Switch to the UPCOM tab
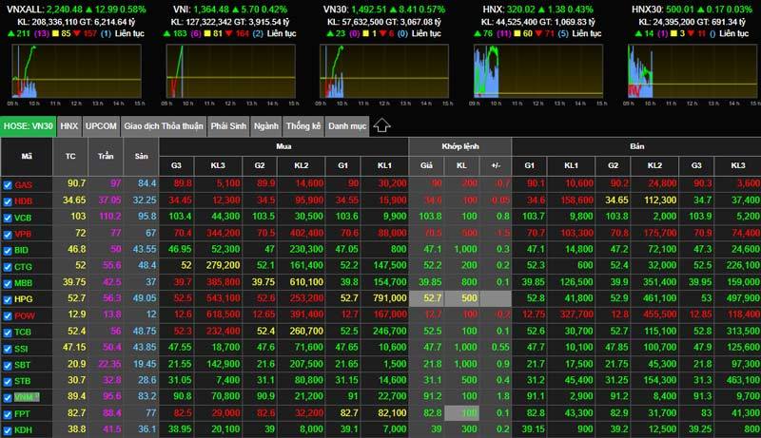 (101, 125)
